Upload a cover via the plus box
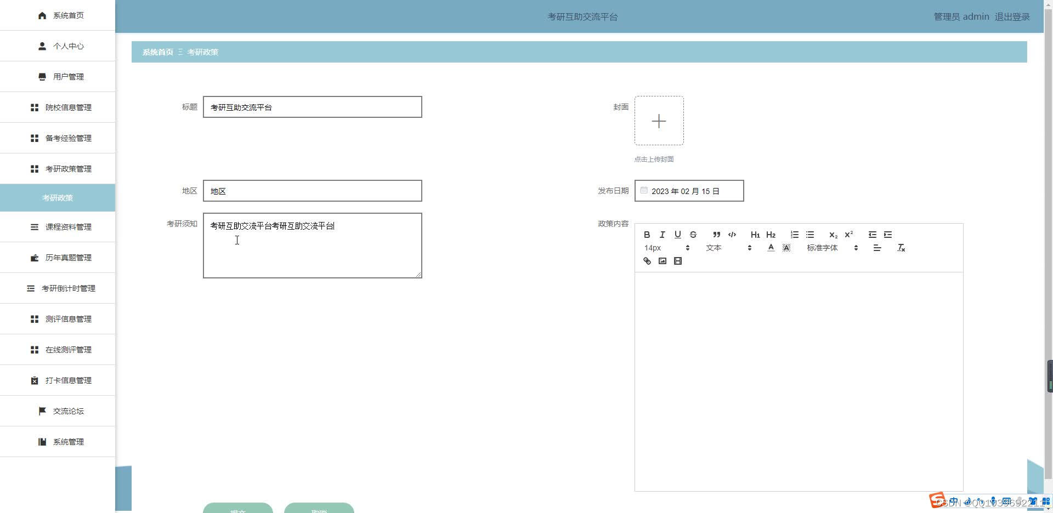 659,121
